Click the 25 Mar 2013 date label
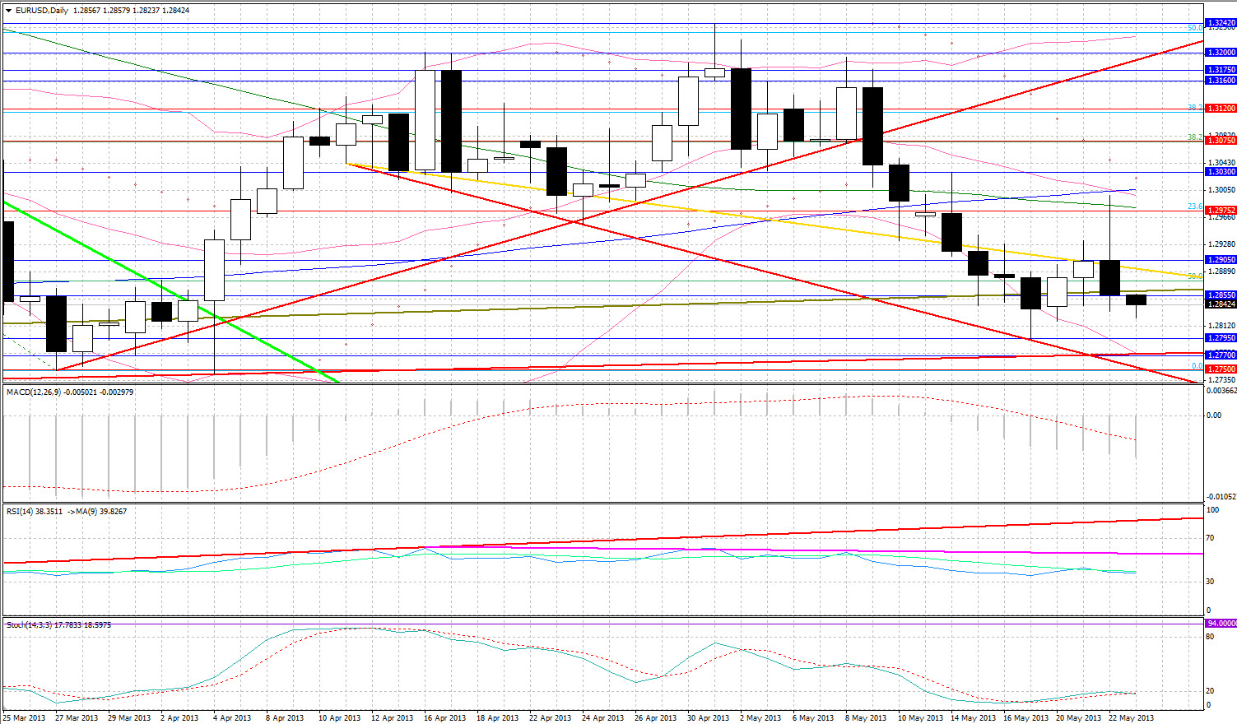1237x724 pixels. point(25,717)
